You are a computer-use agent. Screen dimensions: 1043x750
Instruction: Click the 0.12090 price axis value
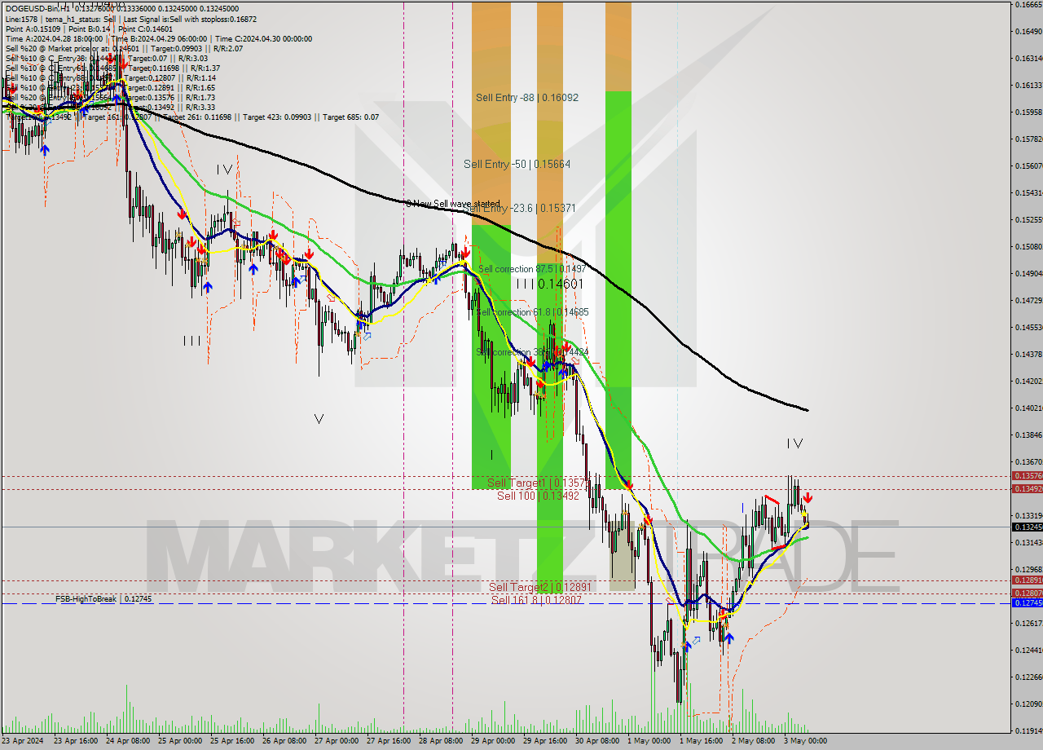tap(1028, 704)
